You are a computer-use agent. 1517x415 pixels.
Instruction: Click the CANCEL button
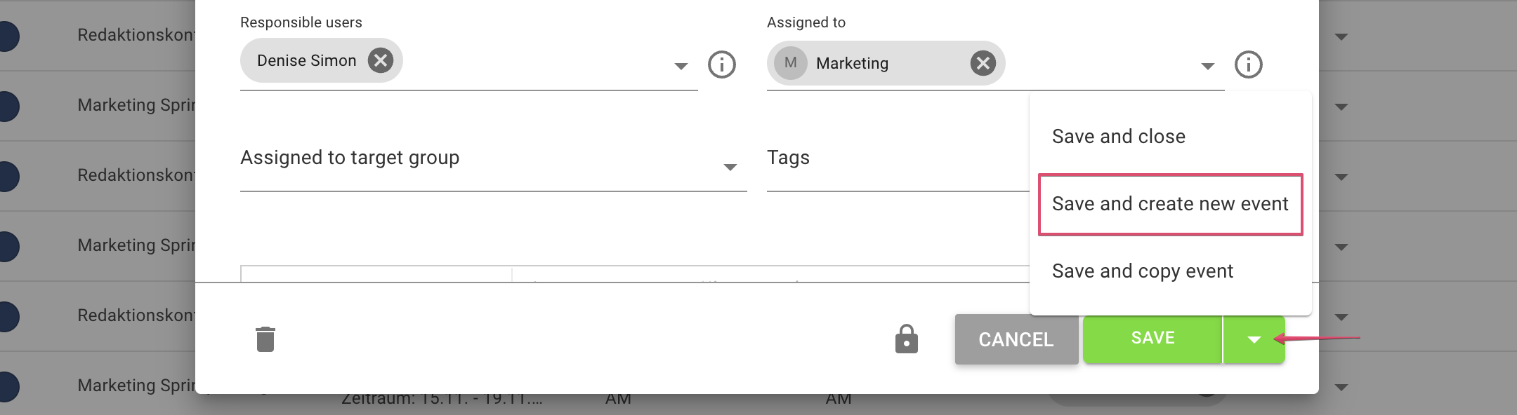point(1016,339)
